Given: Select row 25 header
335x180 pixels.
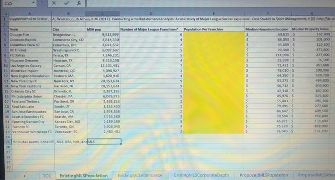Looking at the screenshot, I should coord(8,142).
